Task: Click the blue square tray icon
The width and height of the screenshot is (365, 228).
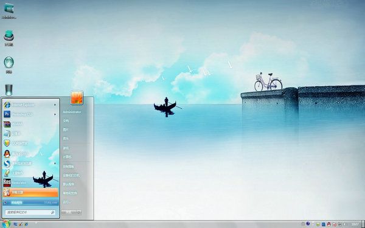Action: click(324, 224)
